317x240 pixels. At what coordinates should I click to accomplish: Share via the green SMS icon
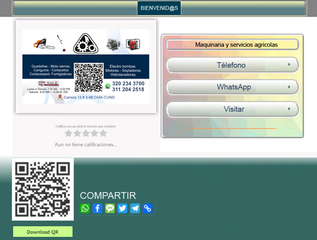click(x=110, y=208)
